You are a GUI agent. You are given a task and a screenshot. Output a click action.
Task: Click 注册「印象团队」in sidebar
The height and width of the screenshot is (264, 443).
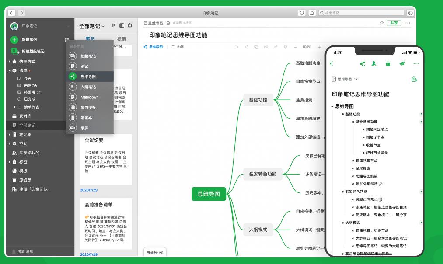pyautogui.click(x=31, y=189)
